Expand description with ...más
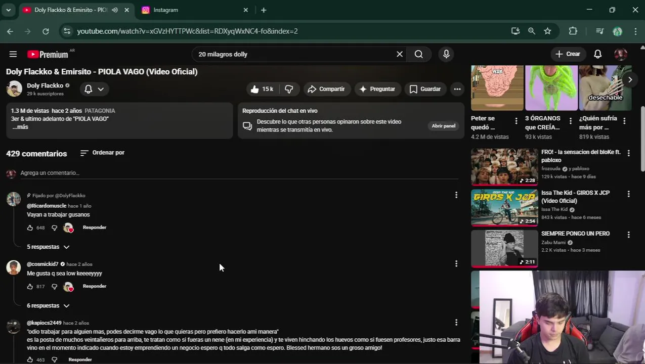 click(x=20, y=127)
